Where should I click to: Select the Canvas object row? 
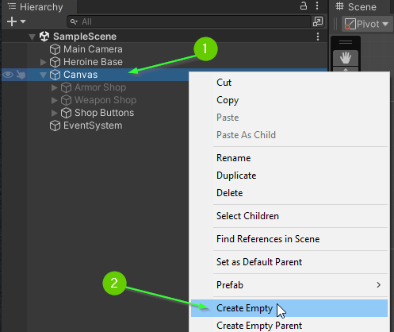tap(95, 75)
